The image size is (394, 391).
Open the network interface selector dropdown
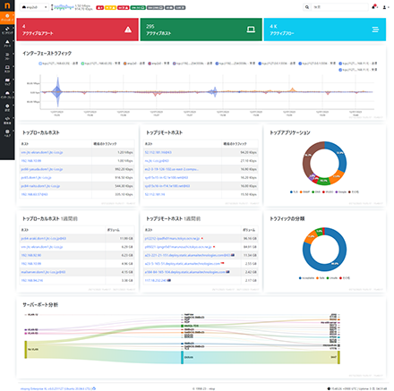pos(34,7)
